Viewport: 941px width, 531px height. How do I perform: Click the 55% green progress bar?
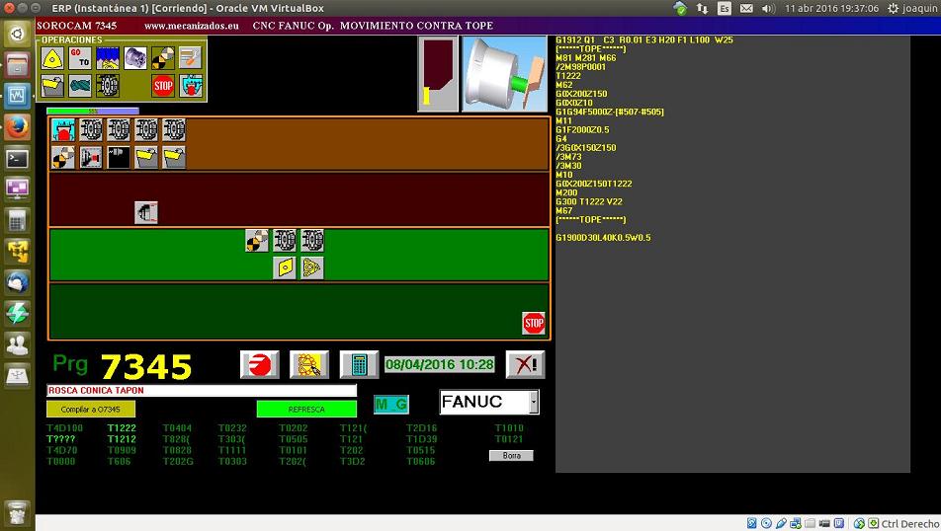pyautogui.click(x=93, y=111)
